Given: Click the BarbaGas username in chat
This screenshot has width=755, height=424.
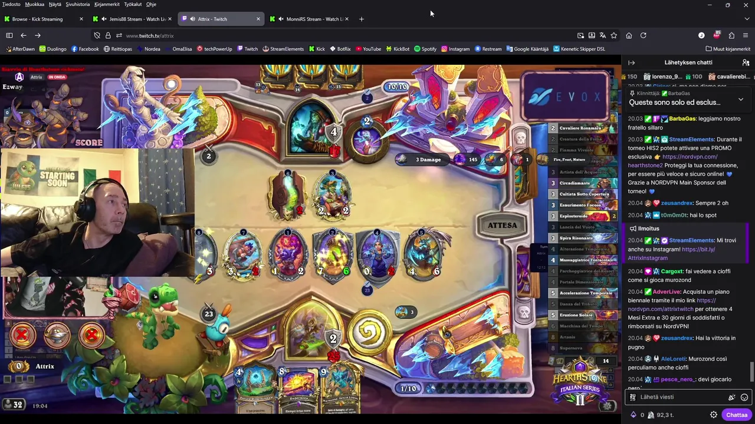Looking at the screenshot, I should point(682,118).
